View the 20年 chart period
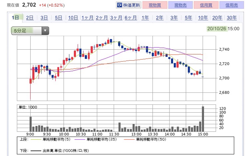Screen dimensions: 245x156 coord(217,18)
